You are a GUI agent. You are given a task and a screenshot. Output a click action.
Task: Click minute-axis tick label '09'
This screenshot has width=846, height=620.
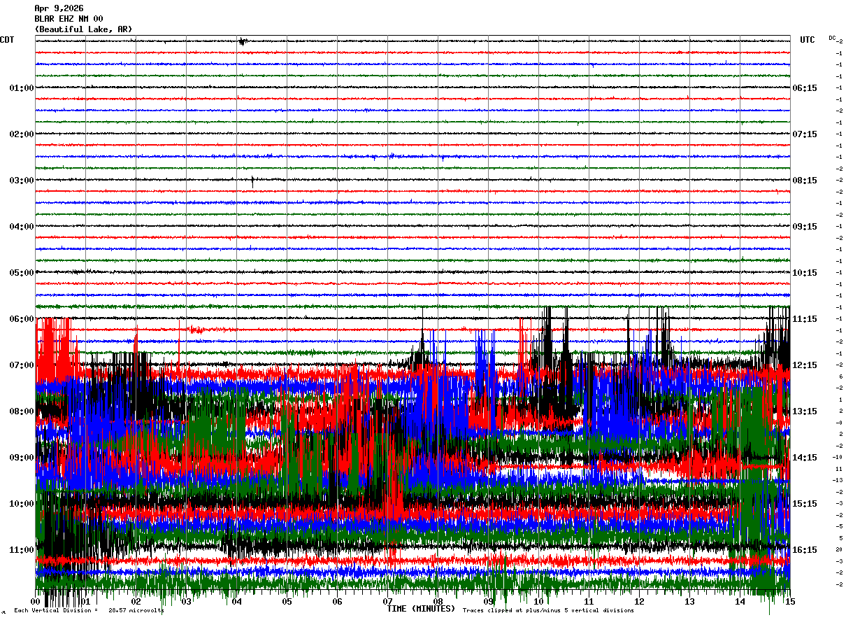click(488, 602)
